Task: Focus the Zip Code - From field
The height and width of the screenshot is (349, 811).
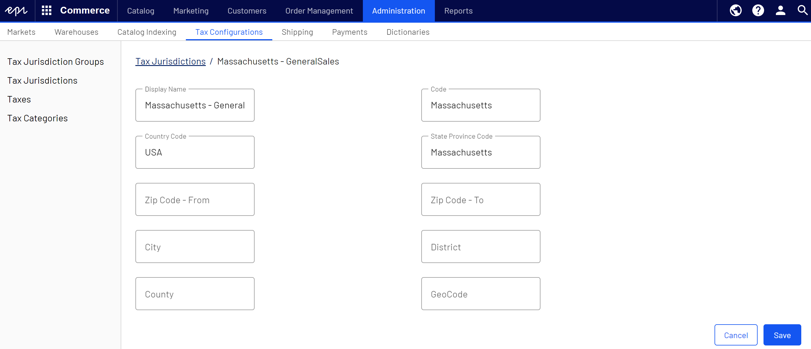Action: point(195,200)
